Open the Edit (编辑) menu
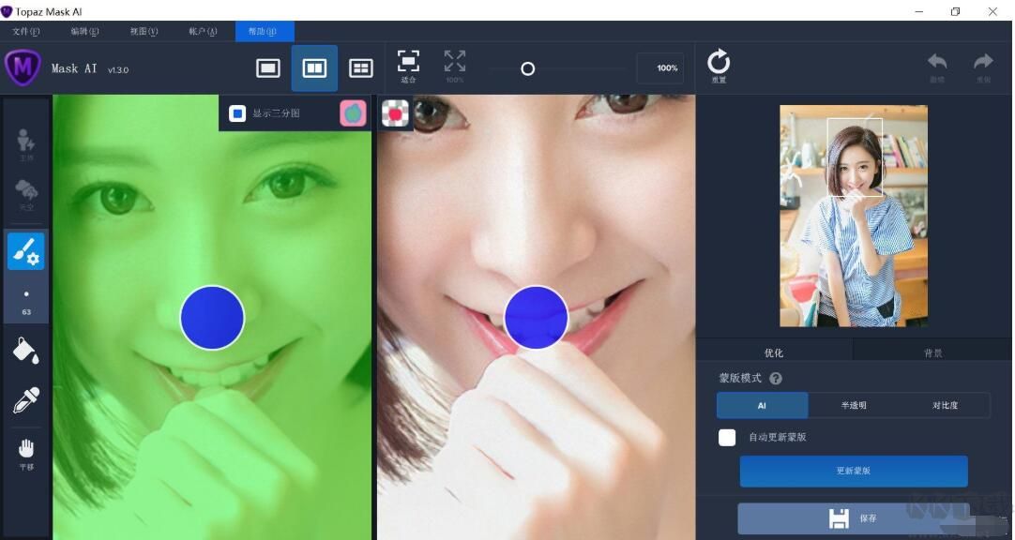 [84, 31]
